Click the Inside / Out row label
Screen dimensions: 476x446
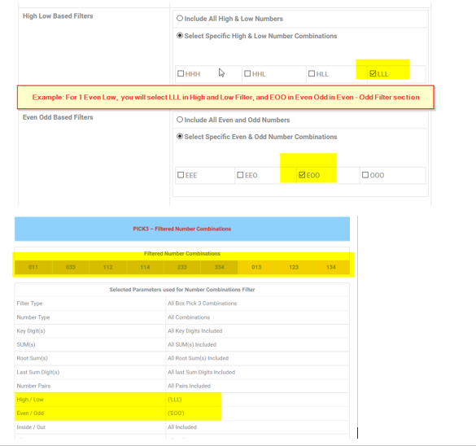[x=31, y=427]
